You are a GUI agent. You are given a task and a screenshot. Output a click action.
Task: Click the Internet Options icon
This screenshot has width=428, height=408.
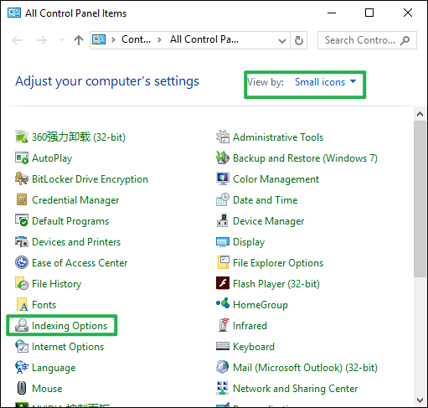click(x=22, y=347)
